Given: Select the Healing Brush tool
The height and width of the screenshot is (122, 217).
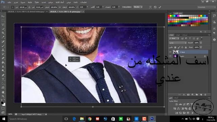Looking at the screenshot, I should point(3,41).
